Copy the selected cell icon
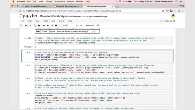This screenshot has height=110, width=195. point(35,25)
